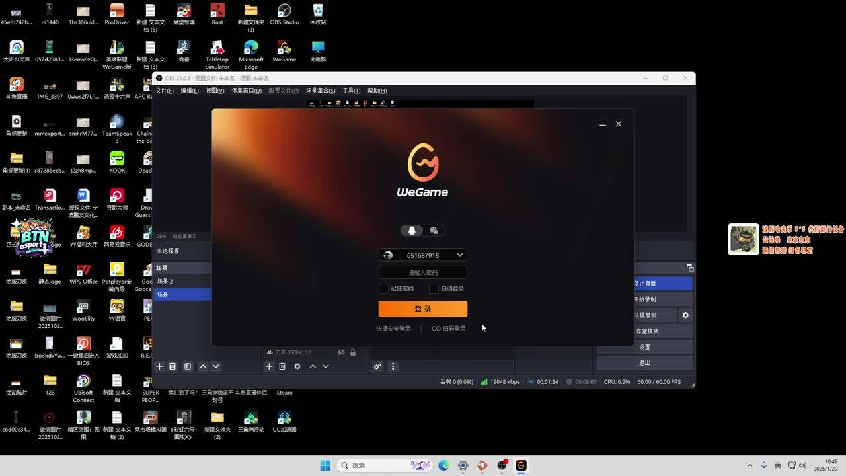Open the QQ 扫码登录 link
This screenshot has width=846, height=476.
click(x=449, y=329)
